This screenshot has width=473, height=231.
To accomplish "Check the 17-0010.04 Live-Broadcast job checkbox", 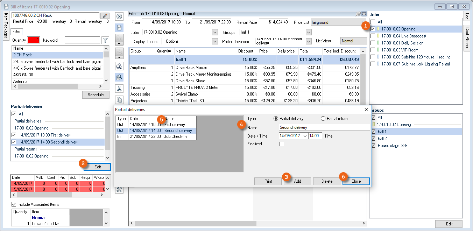I will 373,36.
